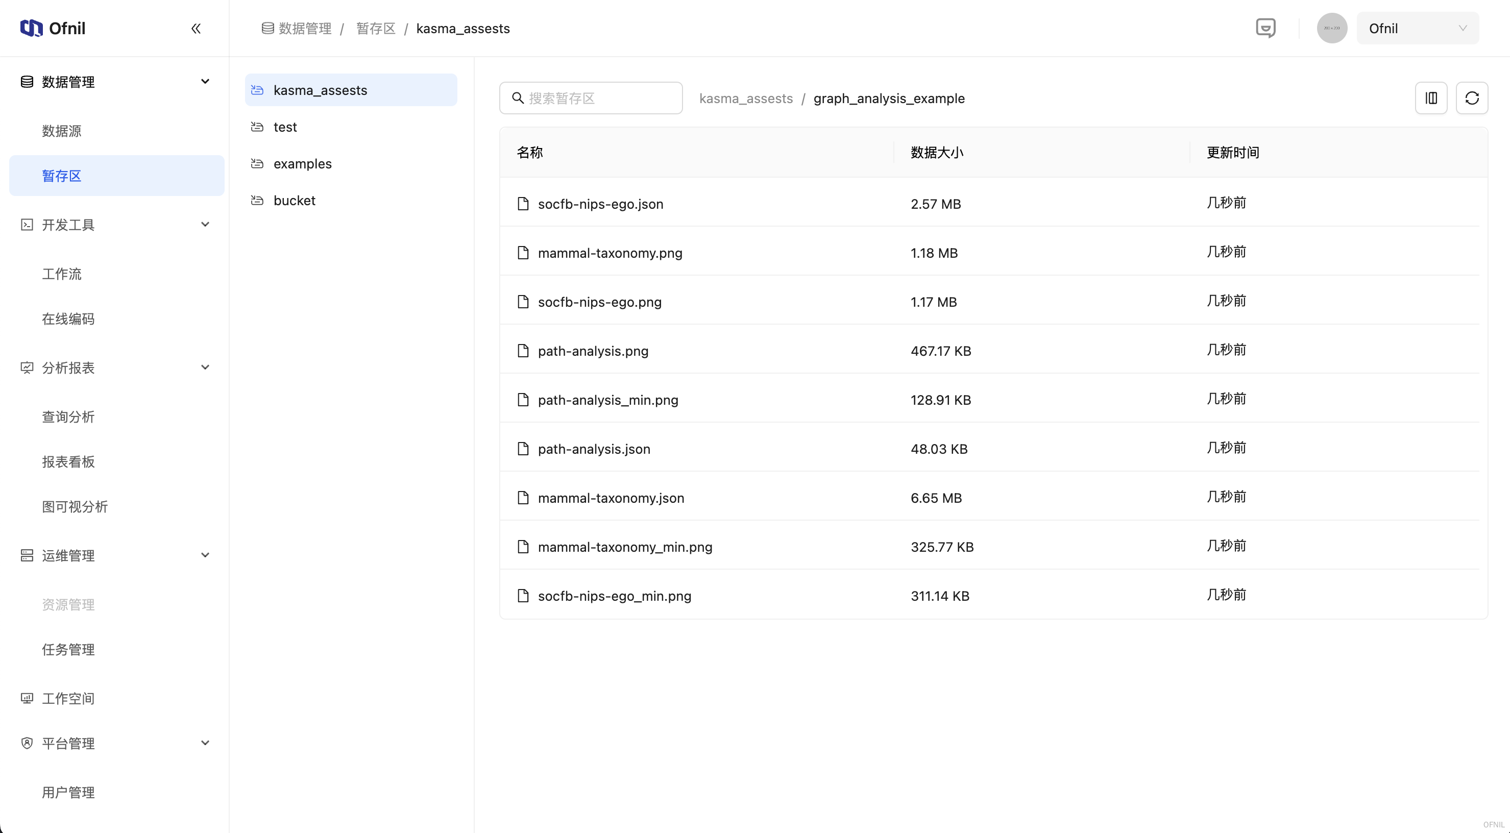Click file icon of path-analysis.png
Image resolution: width=1510 pixels, height=833 pixels.
tap(523, 351)
